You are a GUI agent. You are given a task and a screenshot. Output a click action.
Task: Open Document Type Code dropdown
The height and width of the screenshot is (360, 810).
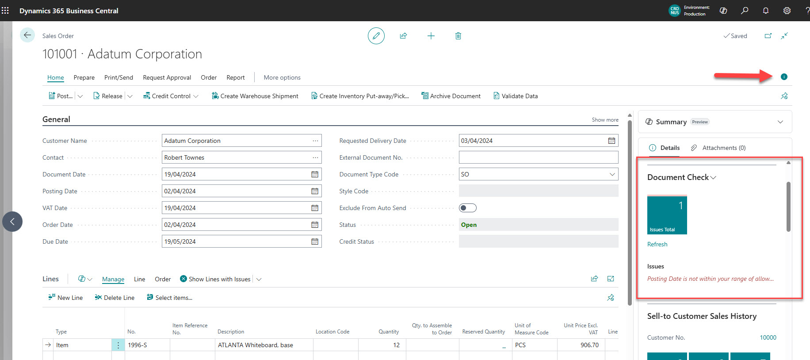[612, 174]
